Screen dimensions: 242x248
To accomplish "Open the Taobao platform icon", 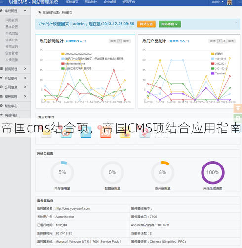I will pos(105,133).
